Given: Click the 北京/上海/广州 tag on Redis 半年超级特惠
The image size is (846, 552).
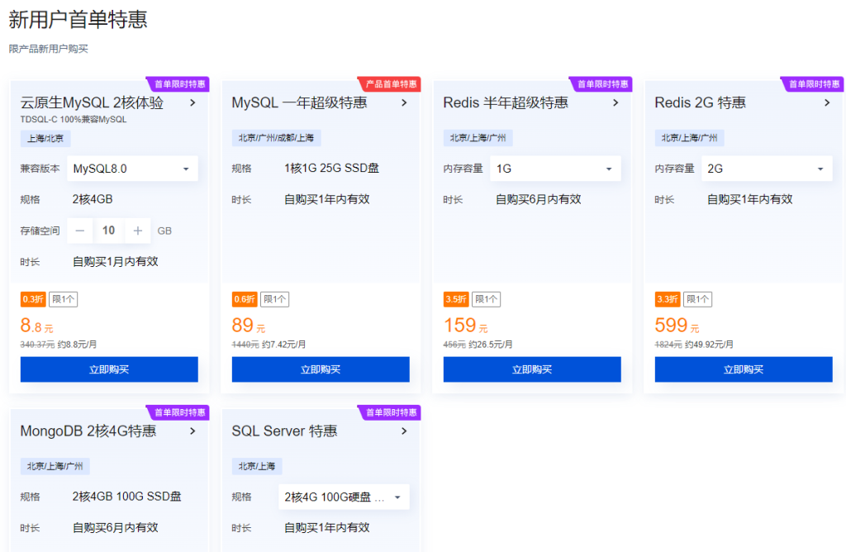Looking at the screenshot, I should pos(478,138).
